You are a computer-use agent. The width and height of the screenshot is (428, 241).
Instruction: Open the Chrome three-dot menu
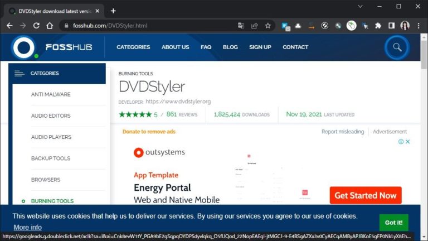(x=417, y=26)
